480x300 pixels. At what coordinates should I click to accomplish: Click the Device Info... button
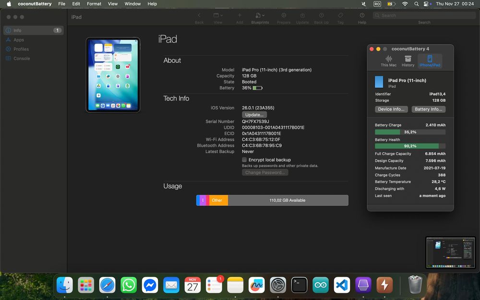coord(391,109)
